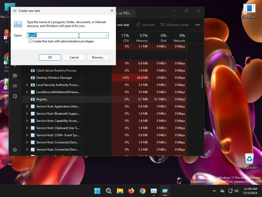Expand Service Host: Clipboard User Service row
The width and height of the screenshot is (262, 197).
[x=27, y=128]
